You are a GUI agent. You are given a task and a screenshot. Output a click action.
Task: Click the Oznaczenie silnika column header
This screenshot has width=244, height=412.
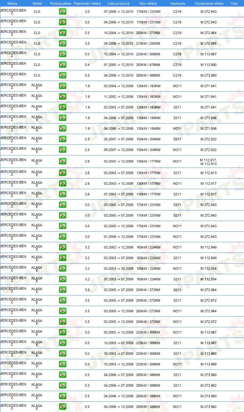point(209,3)
